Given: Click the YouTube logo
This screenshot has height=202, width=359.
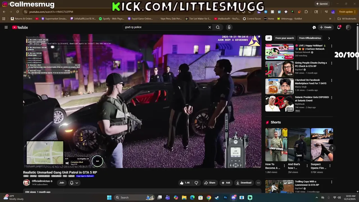Looking at the screenshot, I should pyautogui.click(x=20, y=27).
